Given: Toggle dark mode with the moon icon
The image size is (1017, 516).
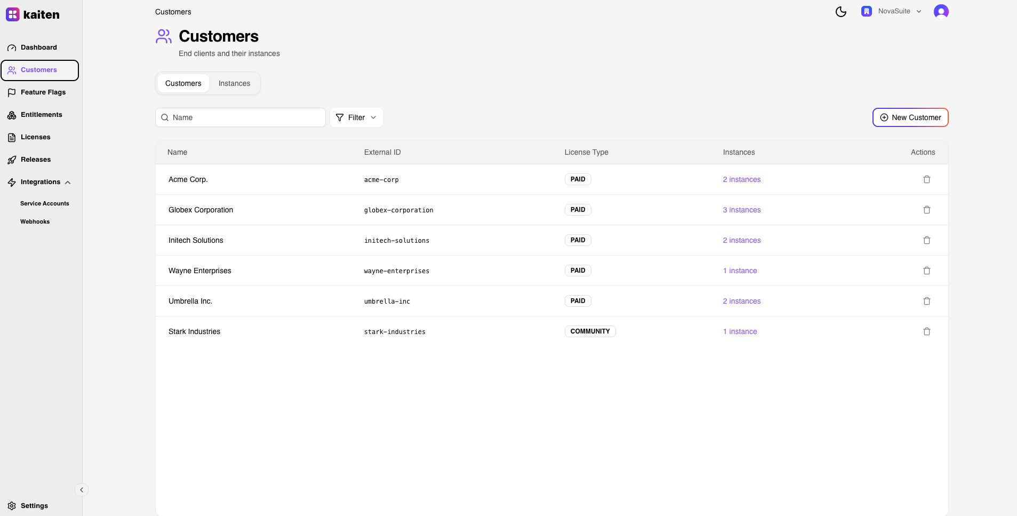Looking at the screenshot, I should 840,12.
